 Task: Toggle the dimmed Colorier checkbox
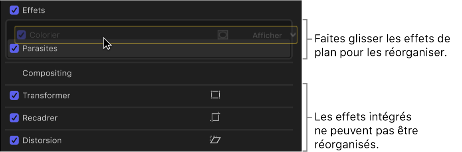[22, 35]
